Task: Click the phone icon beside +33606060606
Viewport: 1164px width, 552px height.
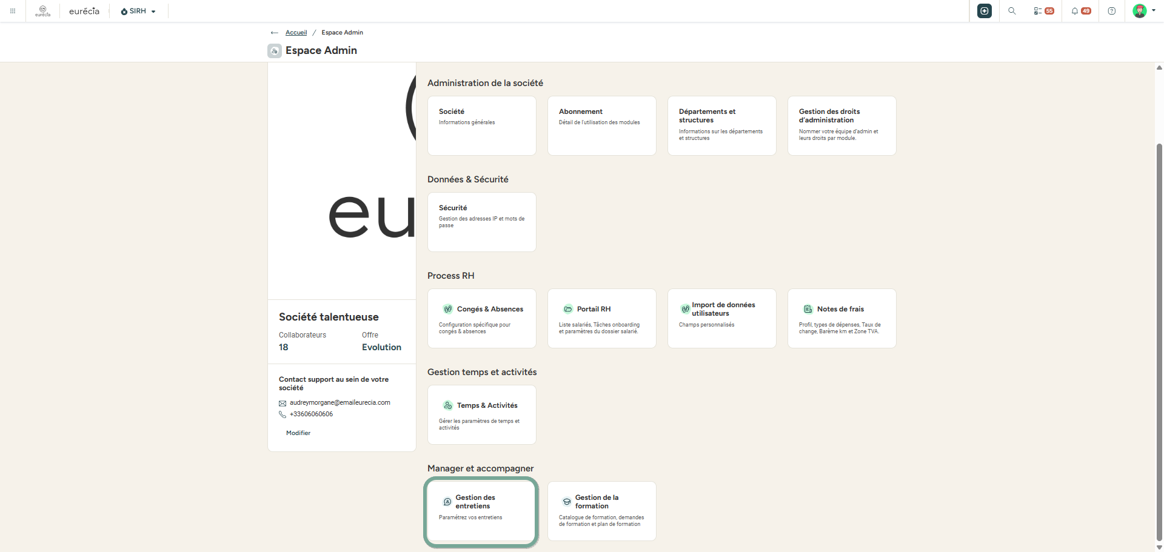Action: click(283, 414)
